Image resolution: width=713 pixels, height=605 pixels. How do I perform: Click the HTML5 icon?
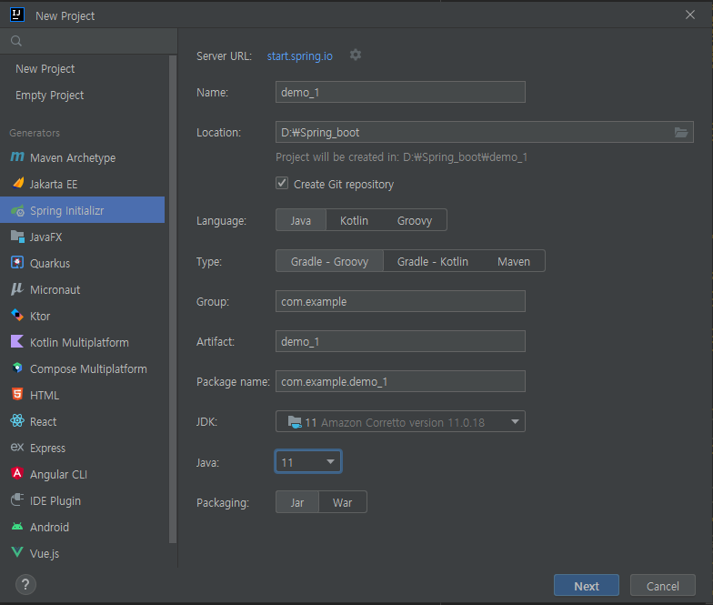(x=17, y=395)
